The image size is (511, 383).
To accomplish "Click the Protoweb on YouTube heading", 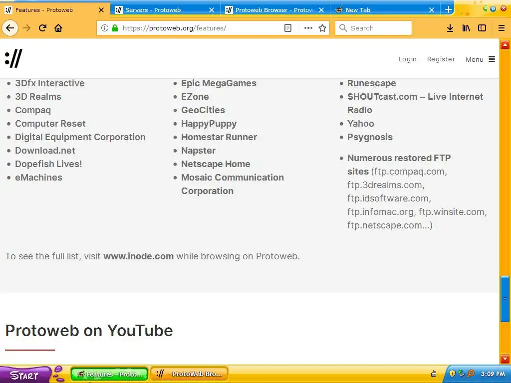I will (89, 331).
